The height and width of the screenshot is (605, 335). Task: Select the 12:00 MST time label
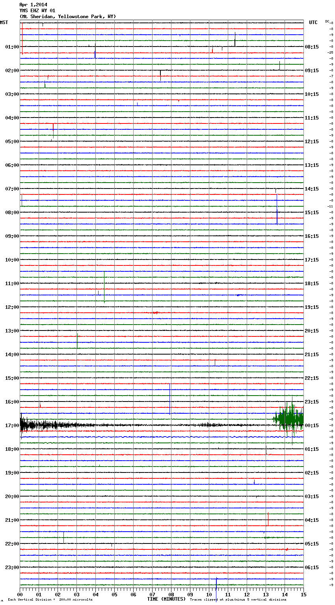12,307
